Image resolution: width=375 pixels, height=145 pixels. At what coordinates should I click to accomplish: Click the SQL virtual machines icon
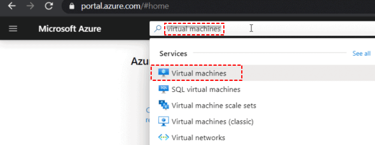[164, 89]
